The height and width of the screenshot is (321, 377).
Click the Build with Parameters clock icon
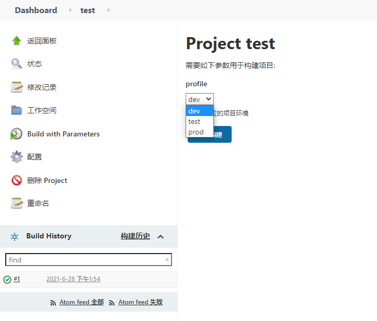click(x=17, y=134)
